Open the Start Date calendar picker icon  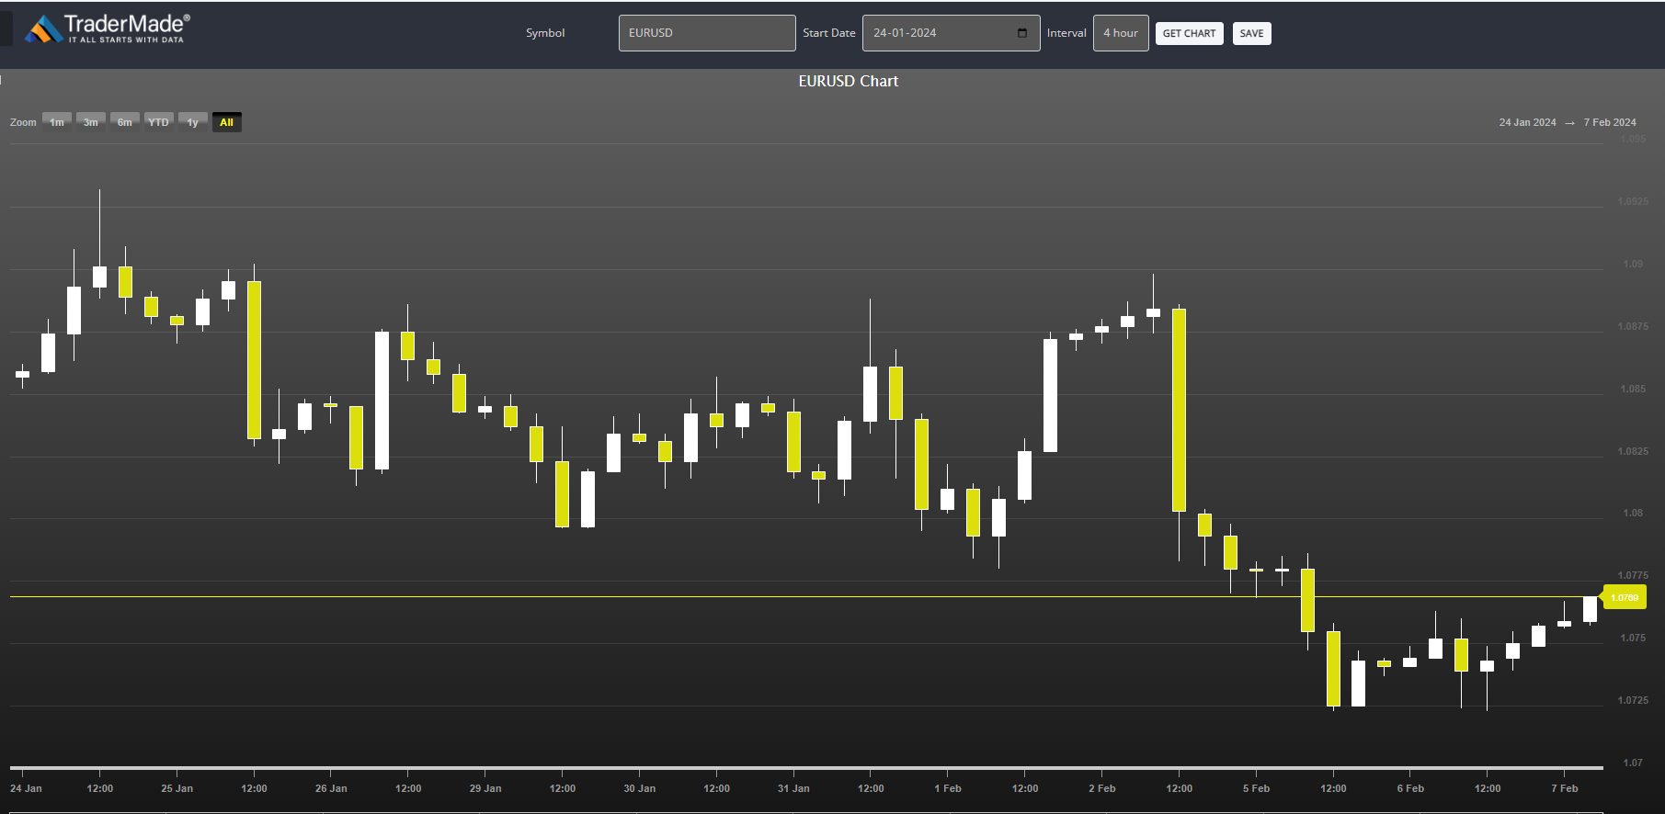click(1022, 33)
